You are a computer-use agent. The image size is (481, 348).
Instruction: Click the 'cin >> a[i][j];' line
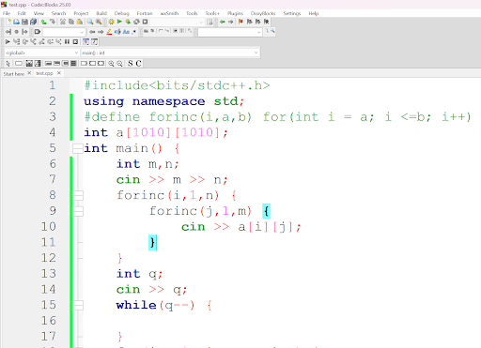tap(240, 227)
